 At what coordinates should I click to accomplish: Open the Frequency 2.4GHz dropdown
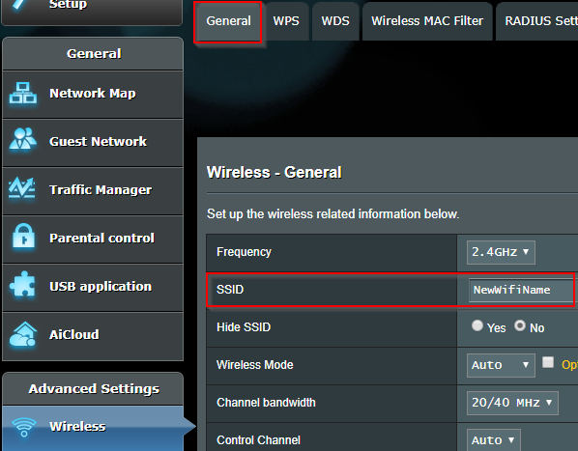501,252
